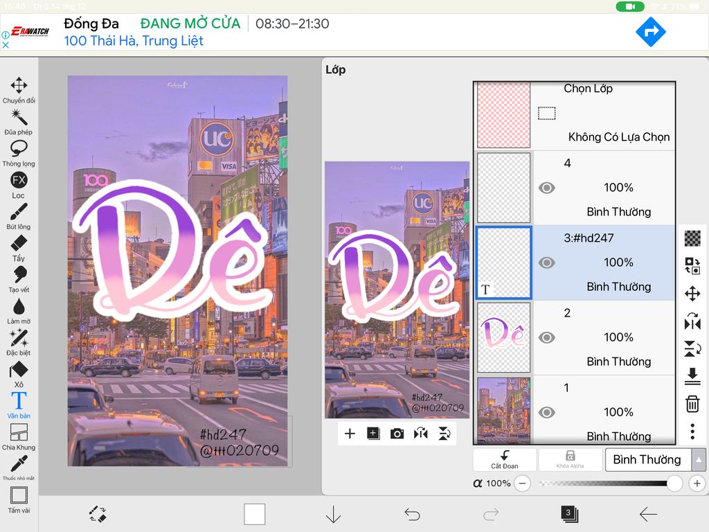Open the '100 Thái Hà, Trung Liệt' ad link
This screenshot has height=532, width=709.
coord(134,41)
